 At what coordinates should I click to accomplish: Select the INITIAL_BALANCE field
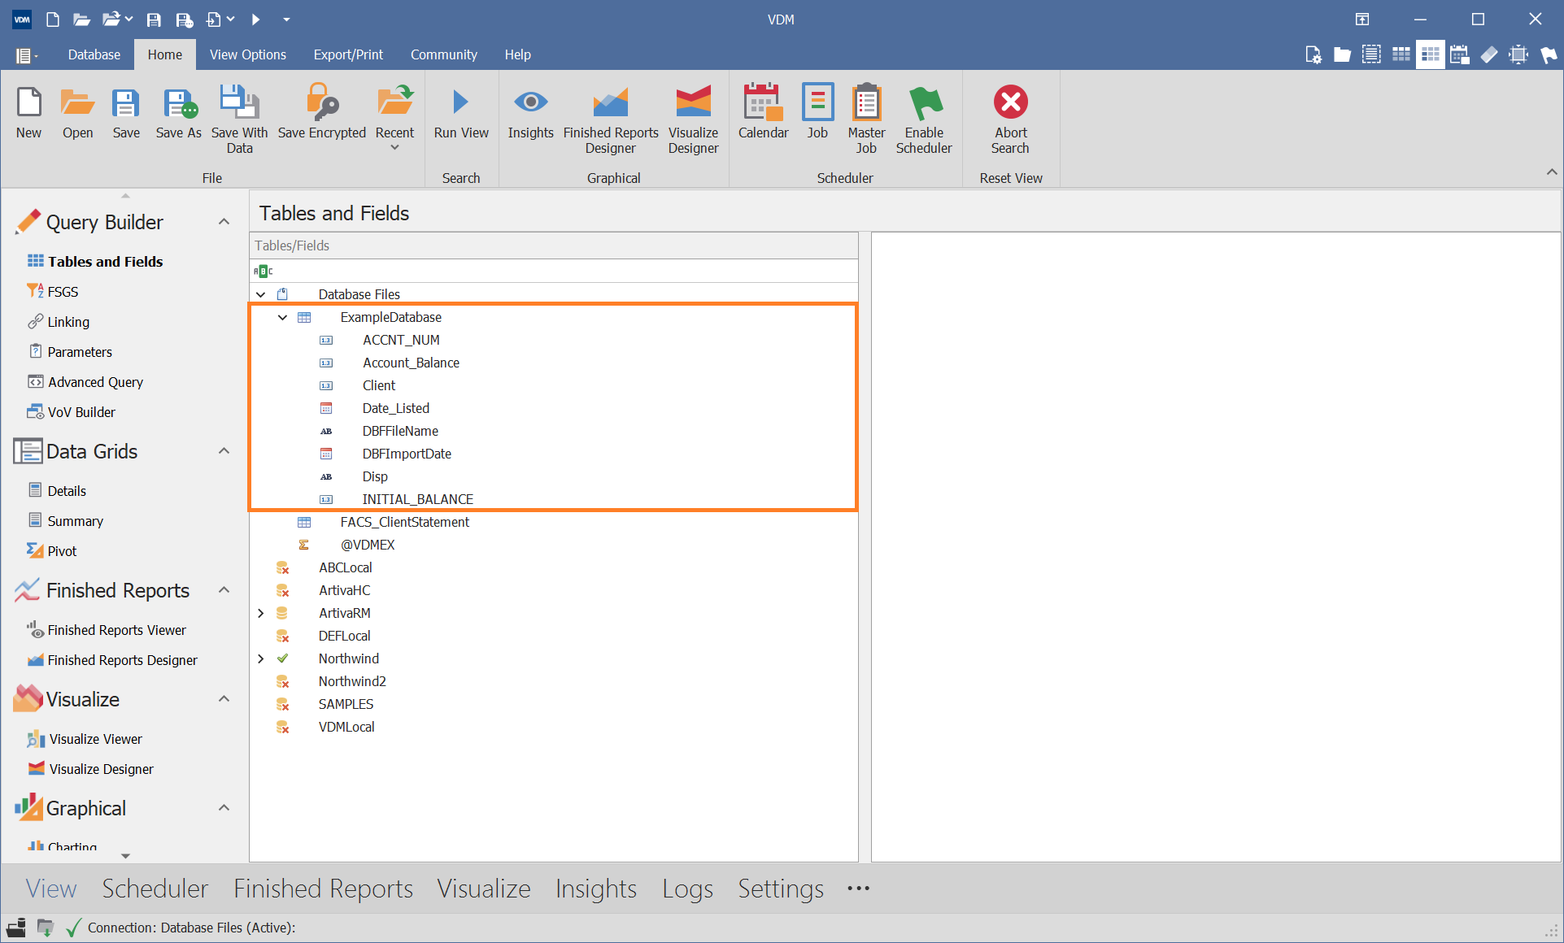(417, 499)
